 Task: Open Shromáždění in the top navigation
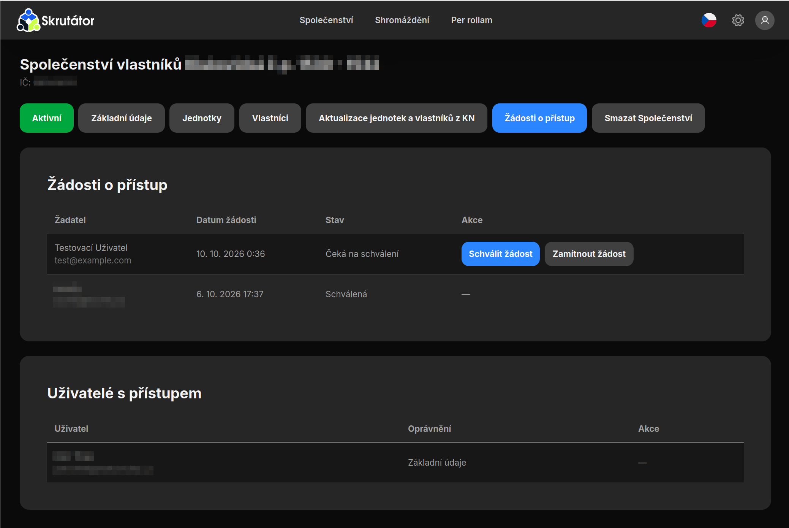402,20
